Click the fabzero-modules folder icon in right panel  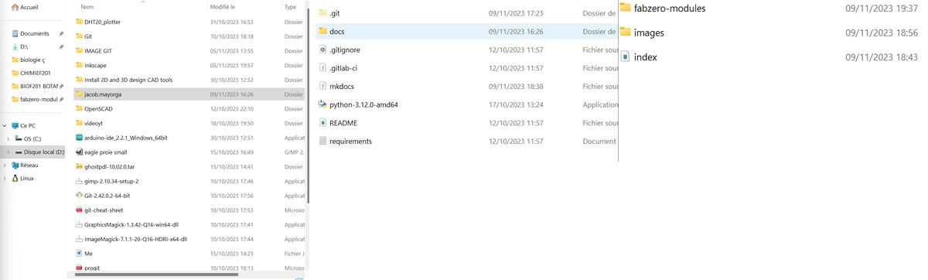(x=625, y=8)
